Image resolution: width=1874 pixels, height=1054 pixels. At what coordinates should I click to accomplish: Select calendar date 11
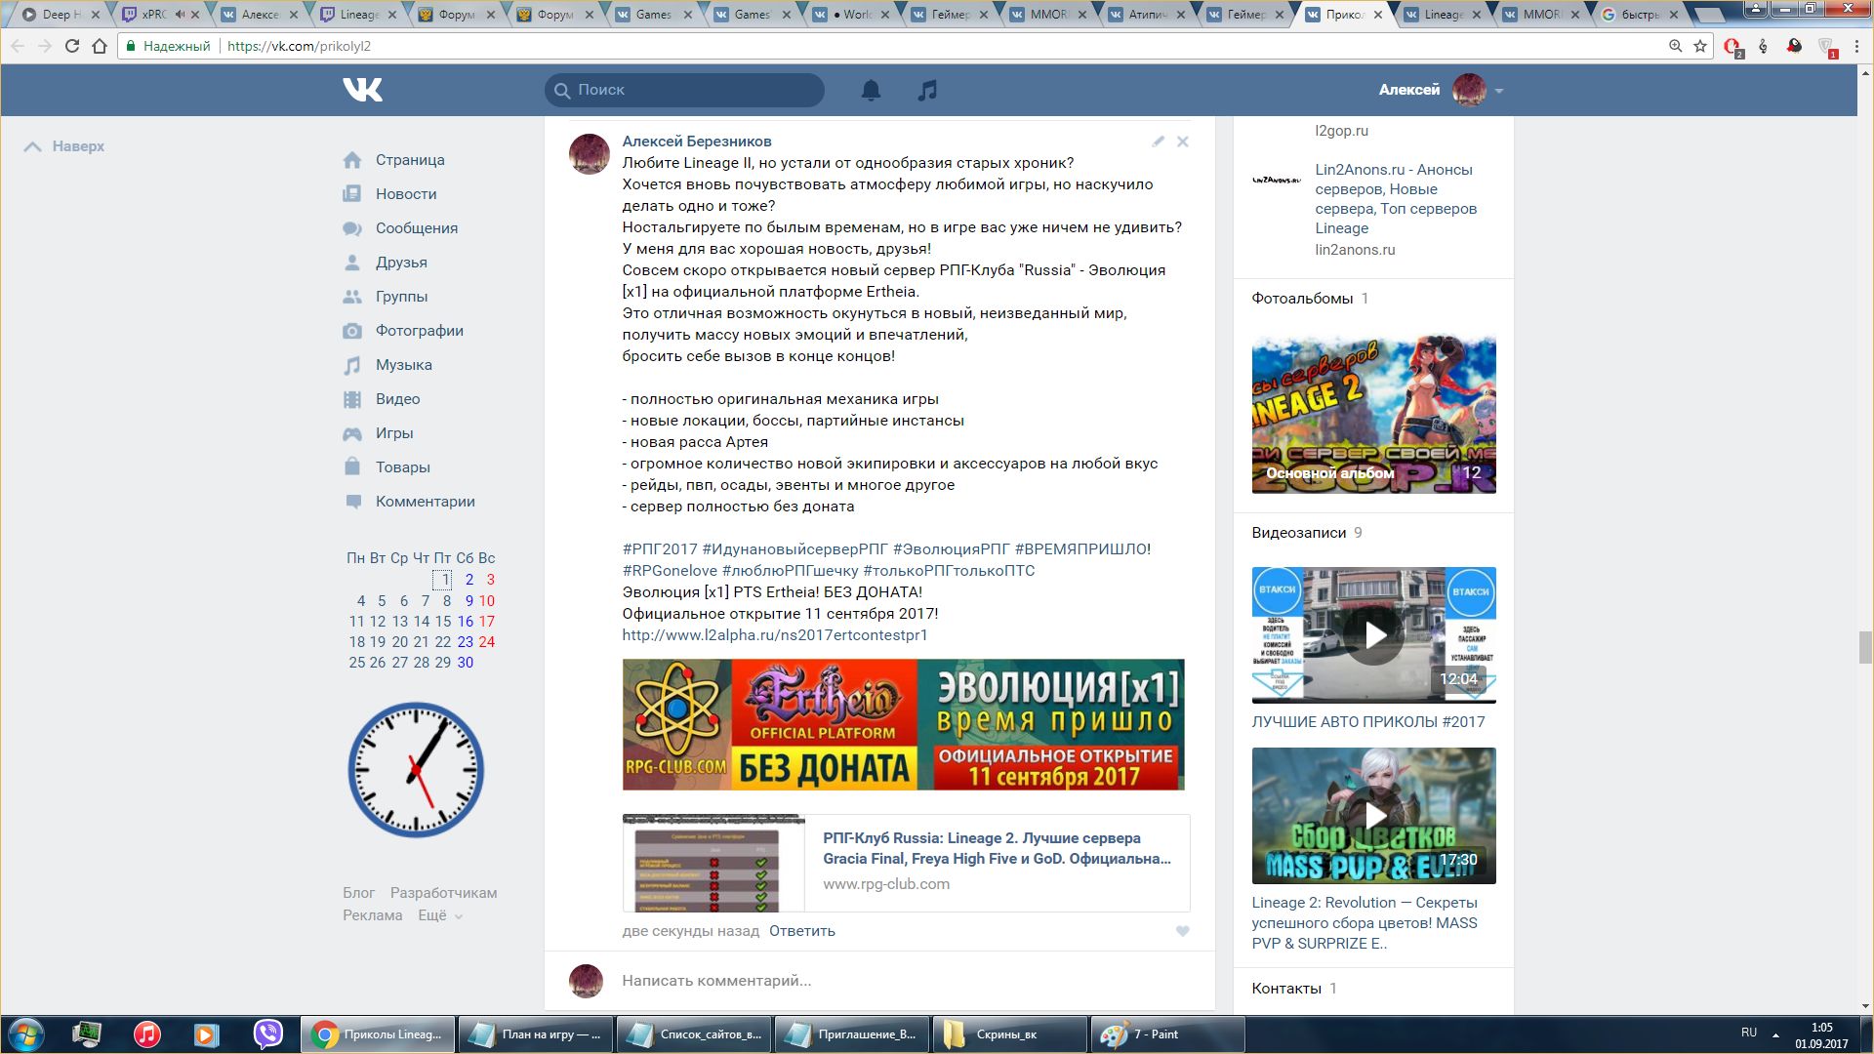(x=356, y=622)
